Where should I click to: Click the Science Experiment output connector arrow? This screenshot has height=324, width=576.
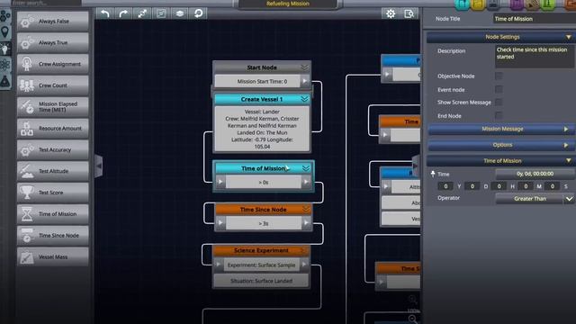point(304,265)
